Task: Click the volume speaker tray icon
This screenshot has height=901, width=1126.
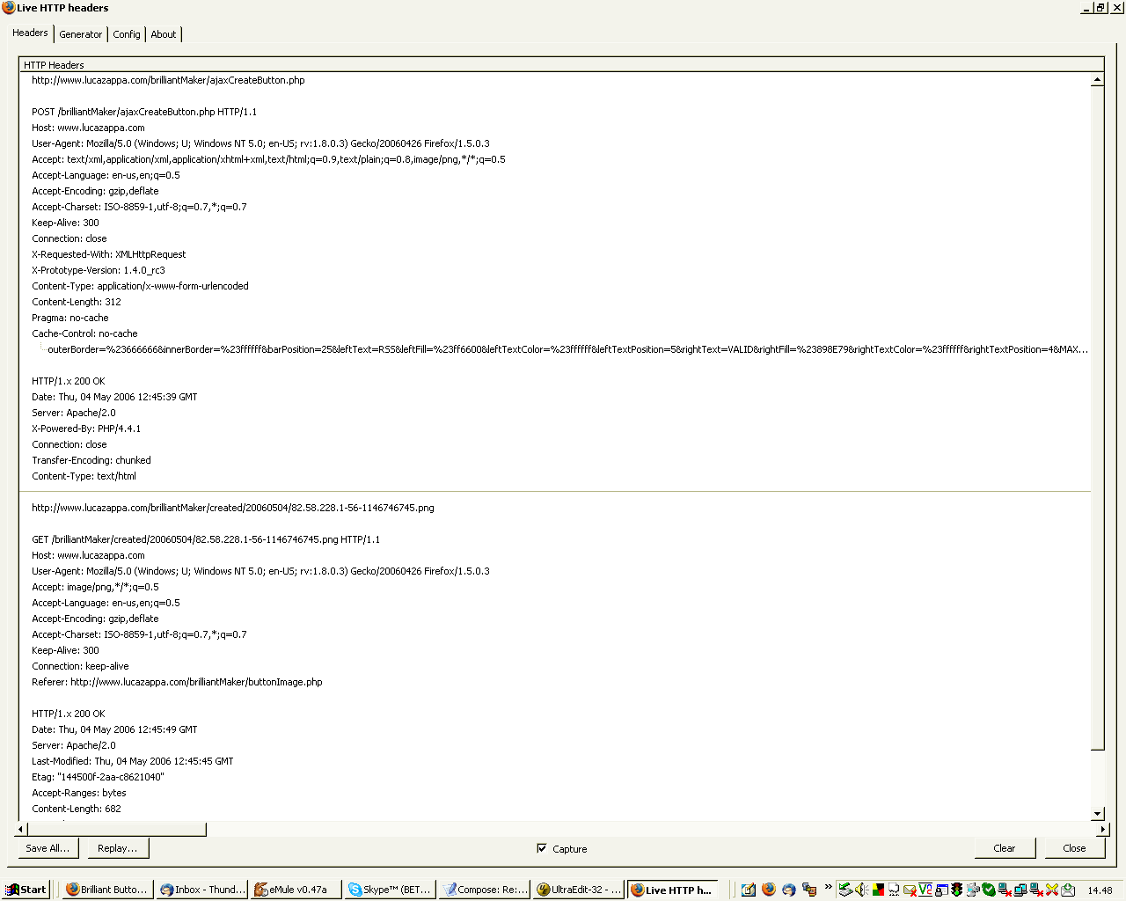Action: pyautogui.click(x=861, y=890)
